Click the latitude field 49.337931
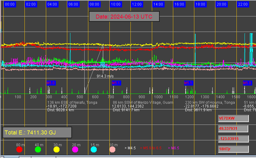The image size is (256, 158). (x=233, y=129)
